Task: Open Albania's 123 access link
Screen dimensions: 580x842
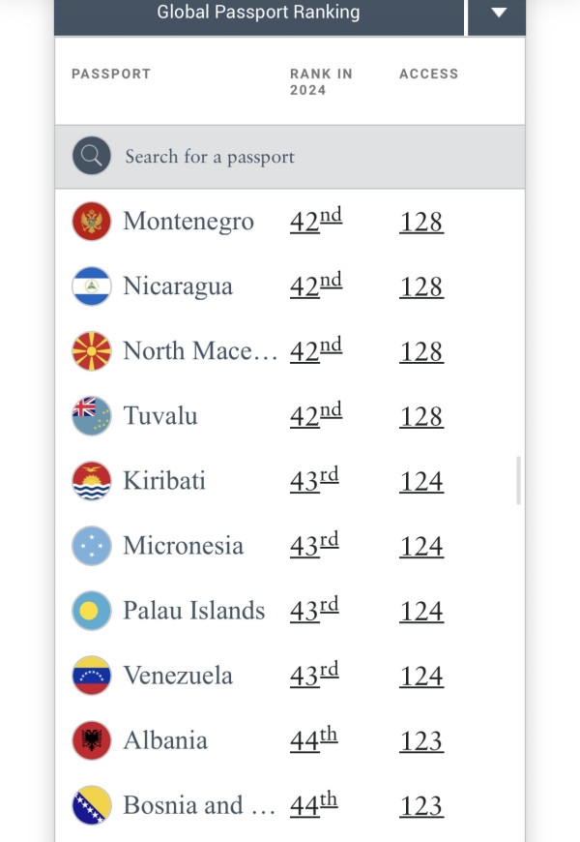Action: point(421,741)
